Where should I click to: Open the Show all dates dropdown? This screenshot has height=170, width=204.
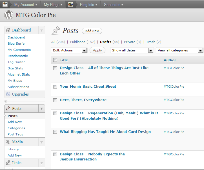[132, 50]
